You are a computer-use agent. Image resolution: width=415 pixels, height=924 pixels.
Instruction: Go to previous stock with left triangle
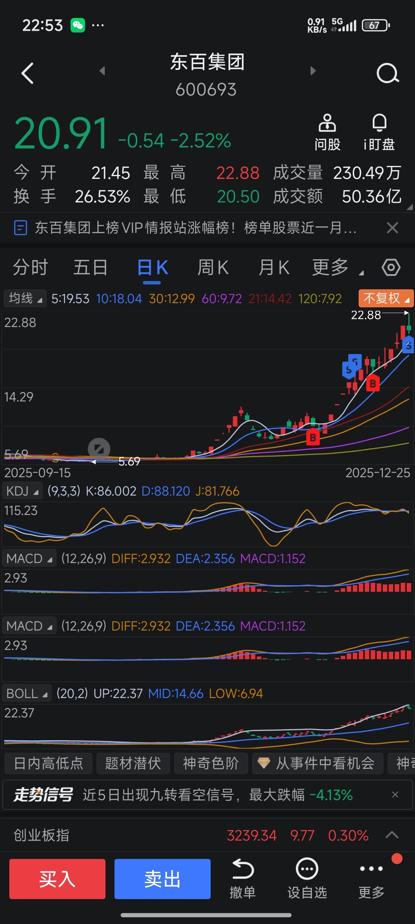click(x=102, y=71)
